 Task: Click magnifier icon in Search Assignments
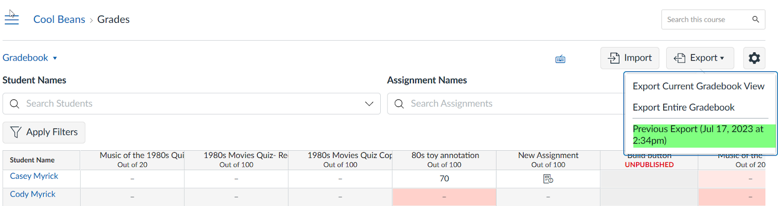pos(399,104)
